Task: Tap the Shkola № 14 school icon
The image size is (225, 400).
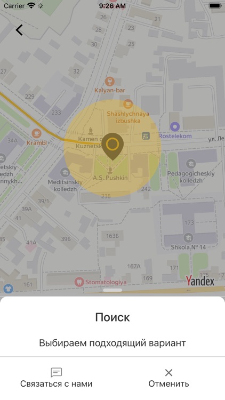Action: pos(188,238)
